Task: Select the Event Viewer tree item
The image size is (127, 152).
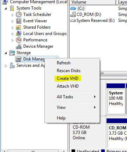Action: (35, 21)
